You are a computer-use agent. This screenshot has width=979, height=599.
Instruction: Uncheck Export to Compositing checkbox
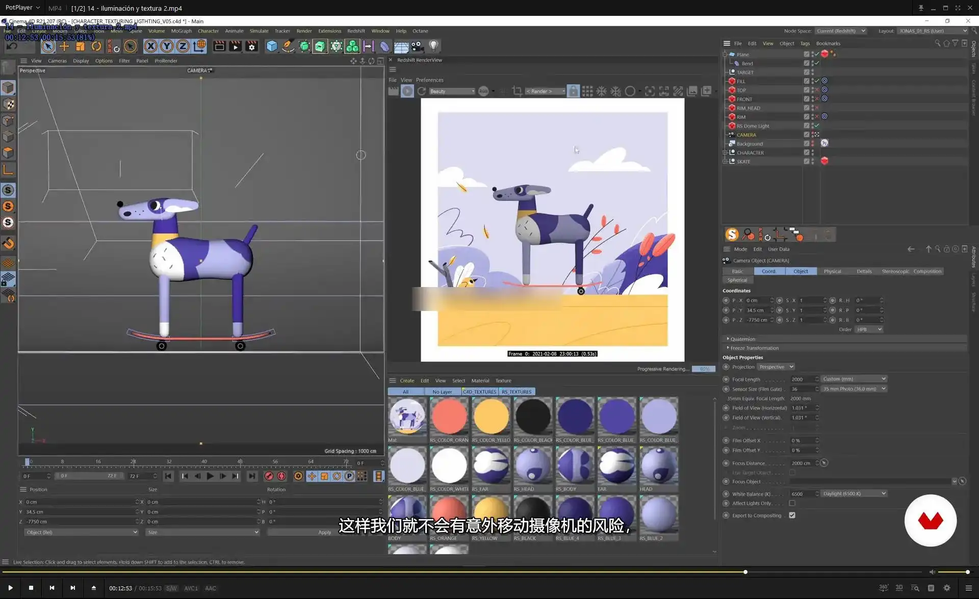coord(792,515)
